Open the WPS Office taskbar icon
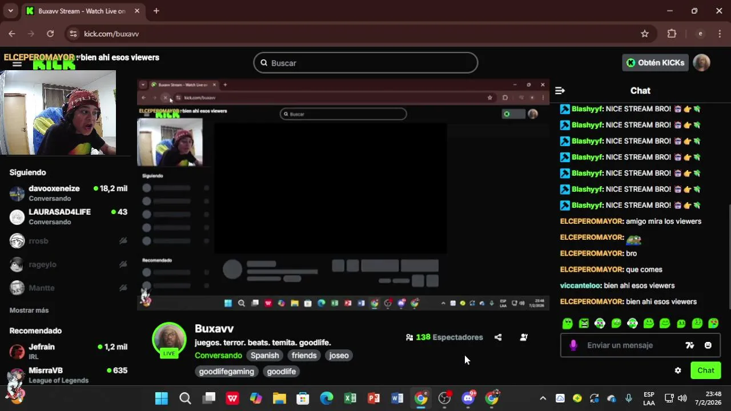The width and height of the screenshot is (731, 411). click(x=232, y=398)
